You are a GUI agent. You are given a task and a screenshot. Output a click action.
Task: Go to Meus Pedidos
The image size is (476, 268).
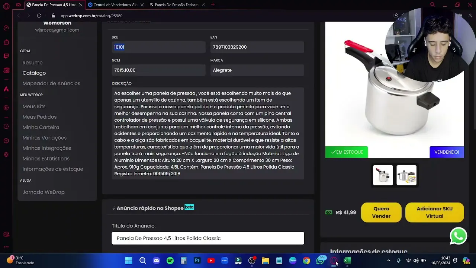tap(39, 117)
